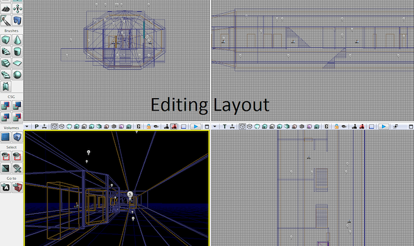
Task: Toggle Game View G in perspective toolbar
Action: pyautogui.click(x=138, y=127)
